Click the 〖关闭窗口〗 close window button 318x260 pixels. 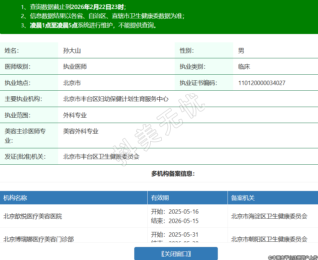tap(176, 254)
